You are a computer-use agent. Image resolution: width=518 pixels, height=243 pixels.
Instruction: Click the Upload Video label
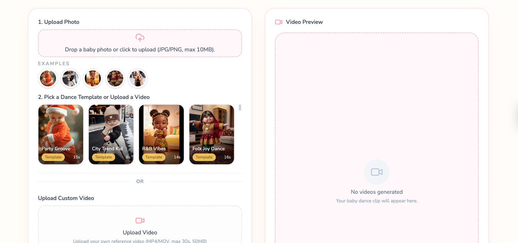click(140, 233)
